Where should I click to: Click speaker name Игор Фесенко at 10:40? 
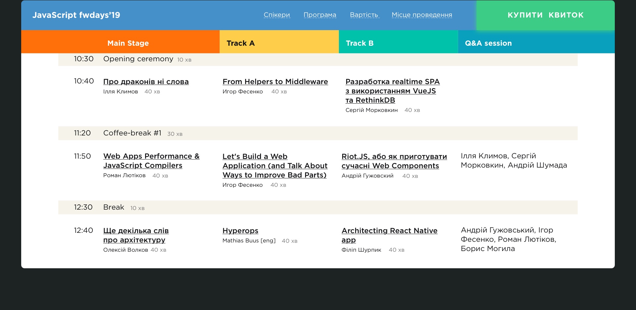(x=243, y=91)
